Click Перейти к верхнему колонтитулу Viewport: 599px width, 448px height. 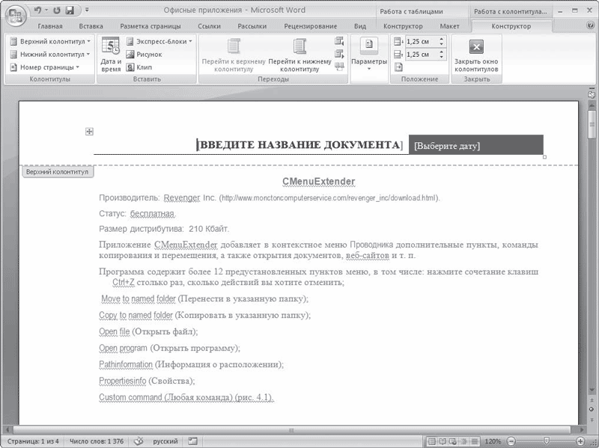[x=234, y=55]
